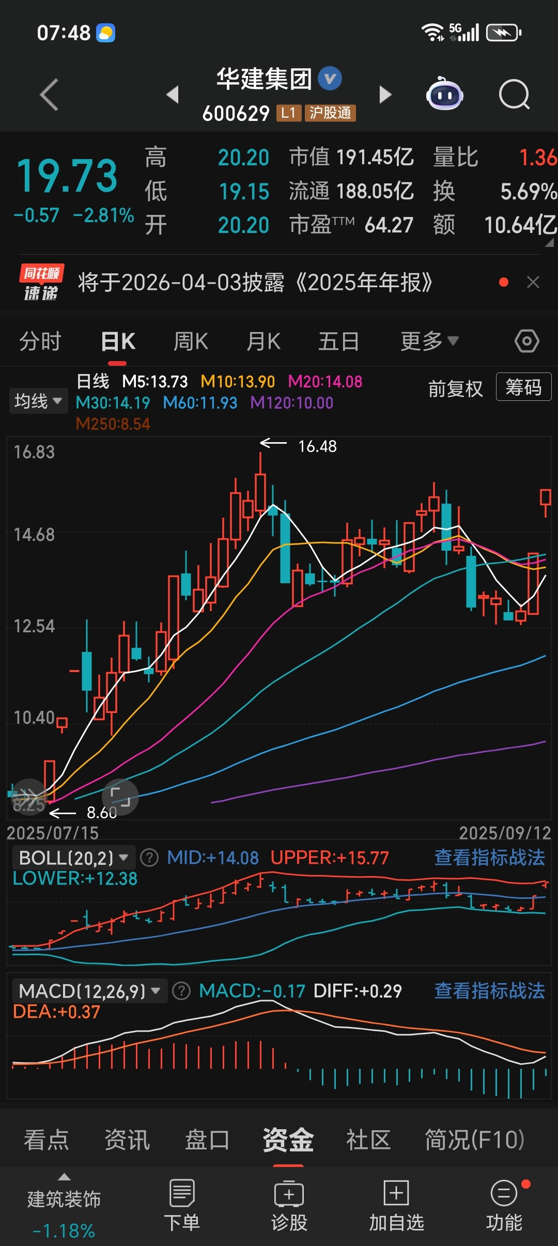Tap the red notification dot on banner

(x=504, y=282)
